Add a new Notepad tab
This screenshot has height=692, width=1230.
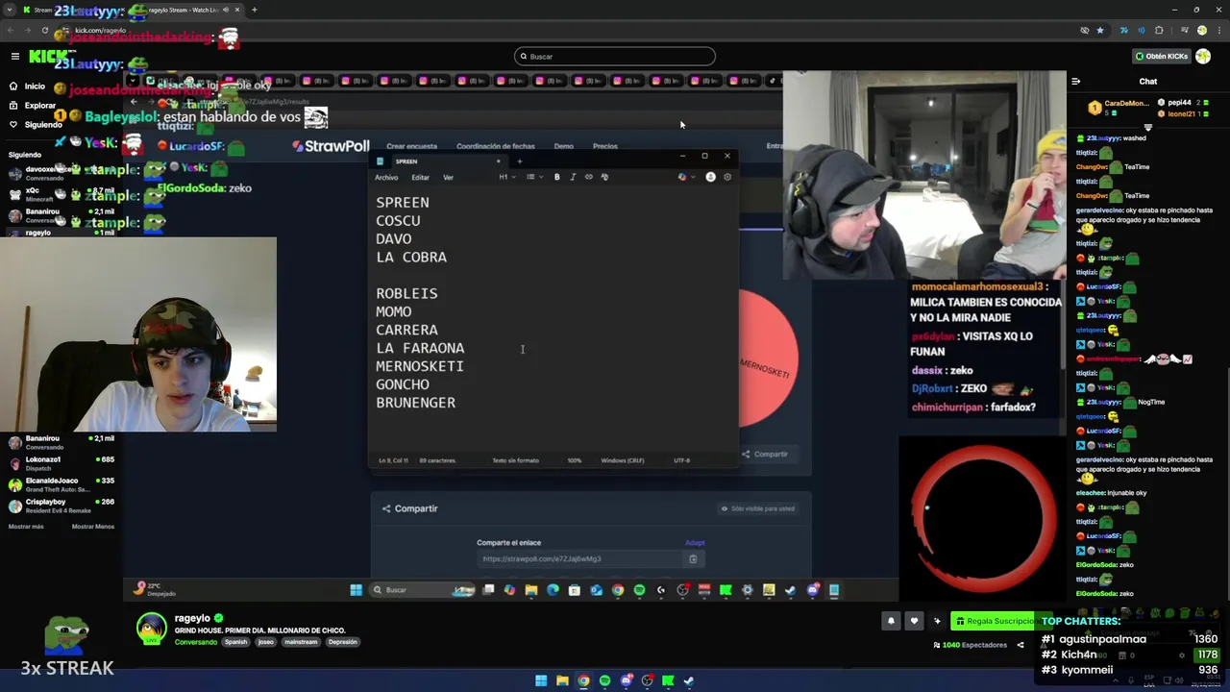pos(520,161)
